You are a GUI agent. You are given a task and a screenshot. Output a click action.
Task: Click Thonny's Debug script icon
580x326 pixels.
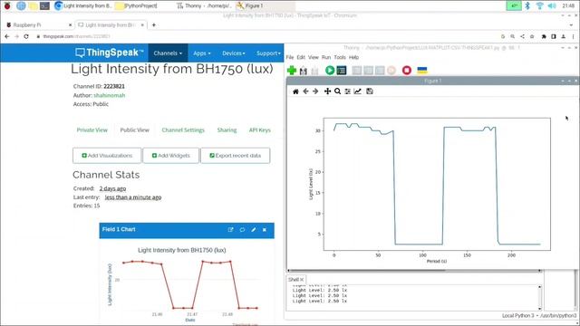pyautogui.click(x=342, y=71)
